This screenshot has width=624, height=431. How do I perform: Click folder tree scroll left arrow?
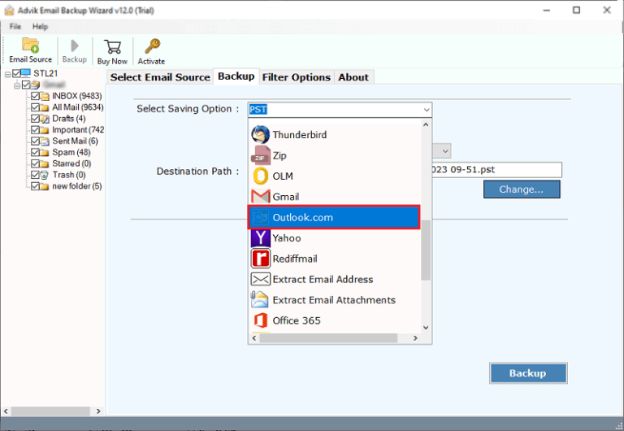(x=6, y=411)
